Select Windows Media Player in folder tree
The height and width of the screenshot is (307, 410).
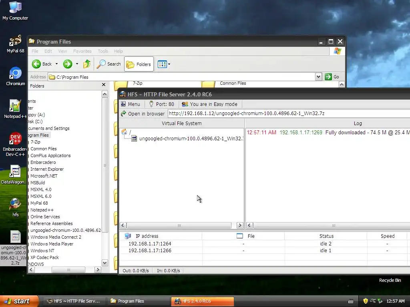52,243
